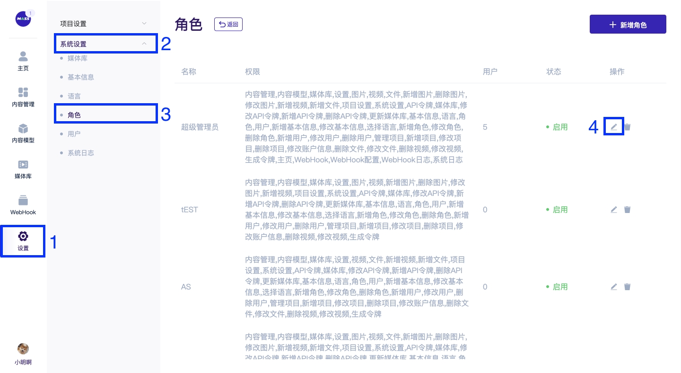
Task: Expand the 项目设置 section
Action: (x=103, y=24)
